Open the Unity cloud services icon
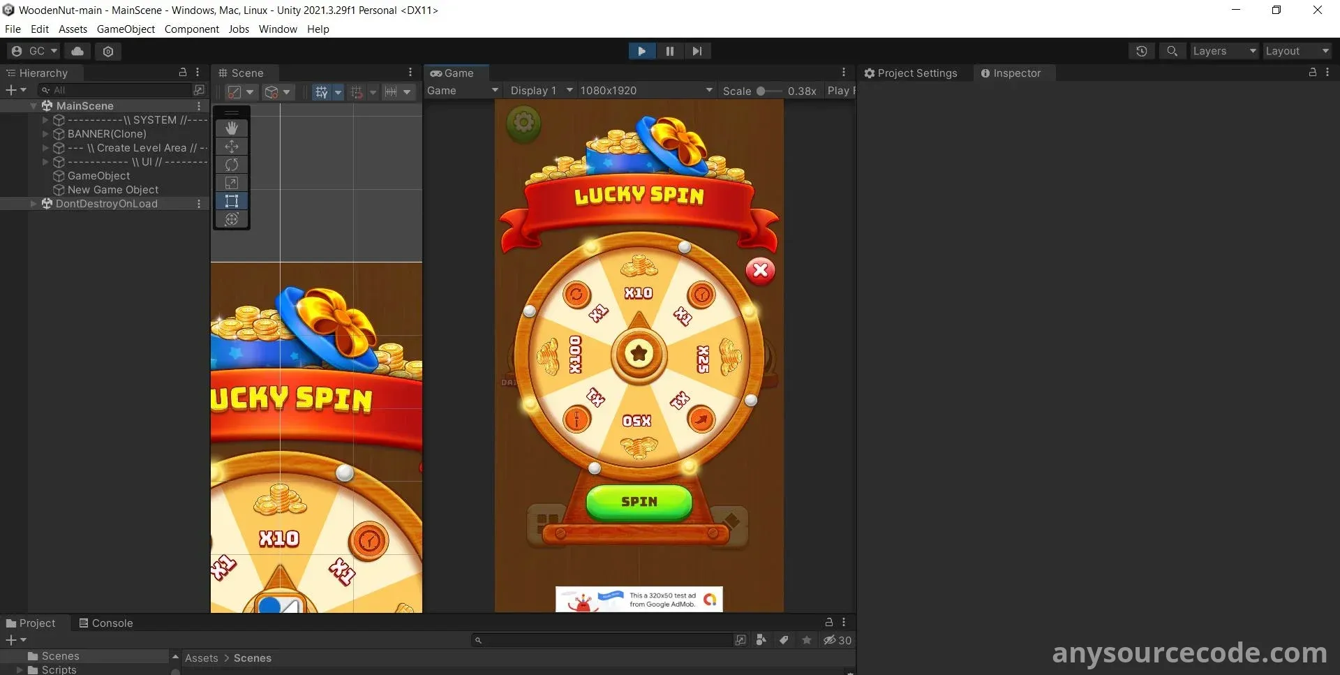 tap(77, 51)
